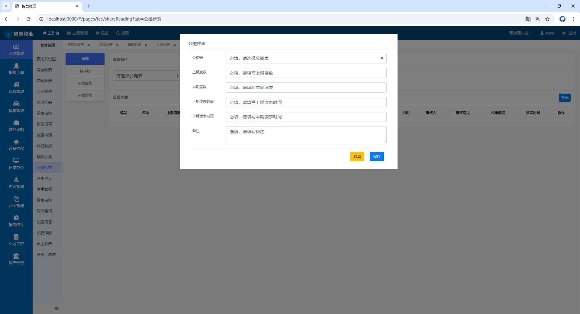The image size is (580, 314).
Task: Open the 请选择公摊表 query dropdown
Action: tap(147, 76)
